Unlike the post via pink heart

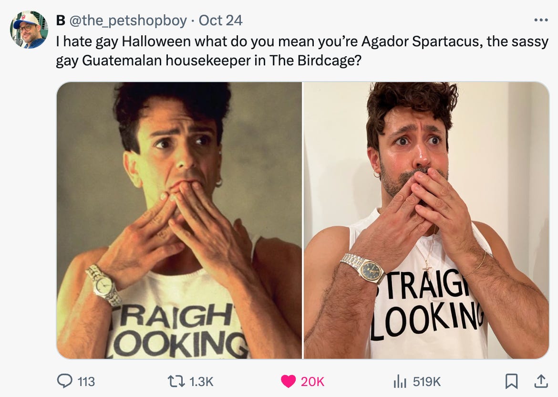(288, 381)
